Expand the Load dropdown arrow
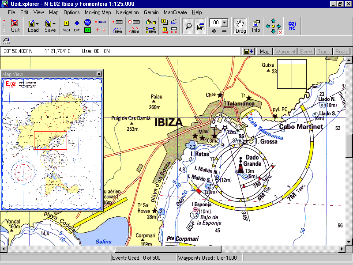The height and width of the screenshot is (265, 353). pyautogui.click(x=38, y=23)
